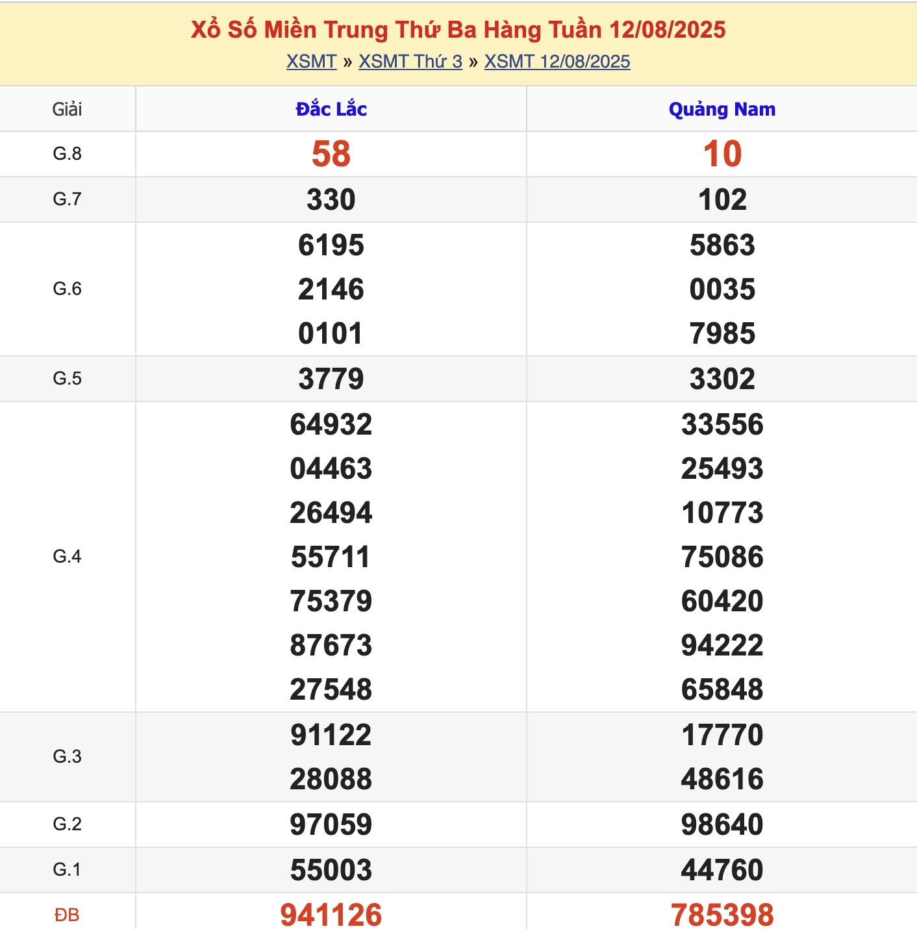Click the G.4 number 55711
Viewport: 917px width, 929px height.
(x=331, y=557)
